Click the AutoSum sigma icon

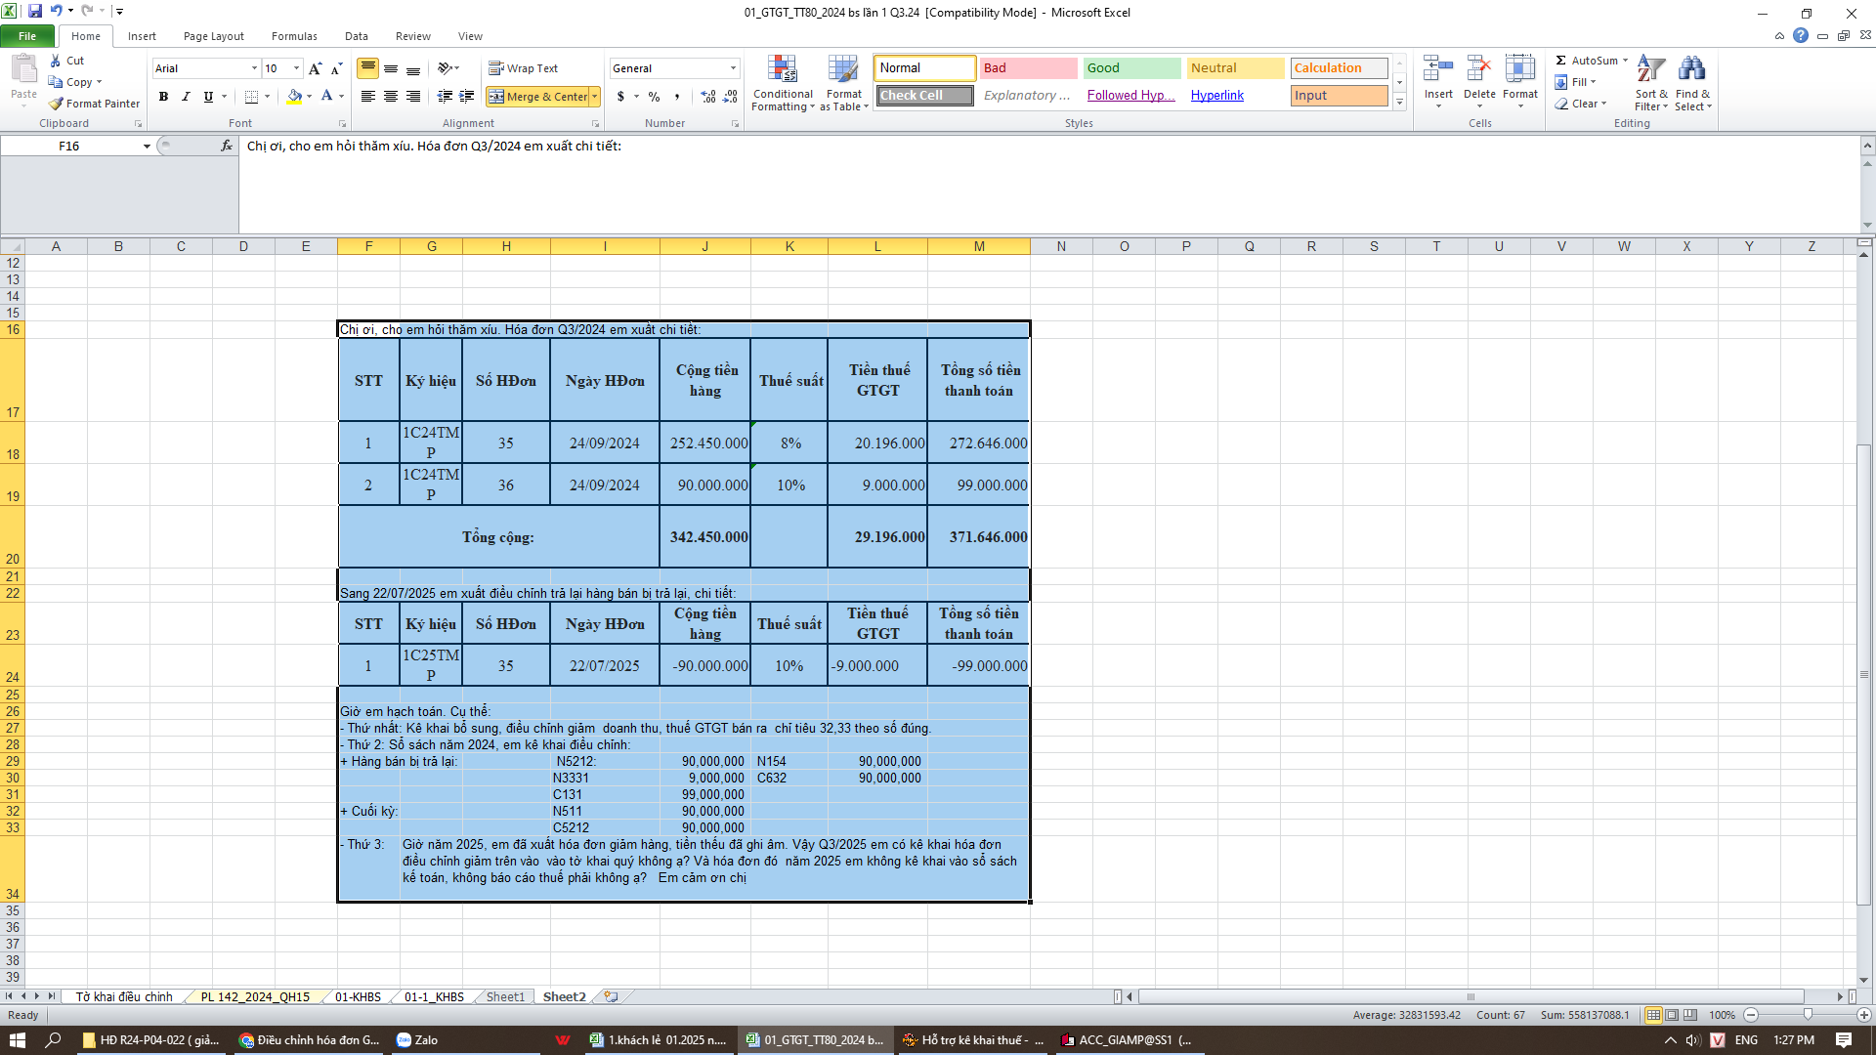click(x=1561, y=61)
